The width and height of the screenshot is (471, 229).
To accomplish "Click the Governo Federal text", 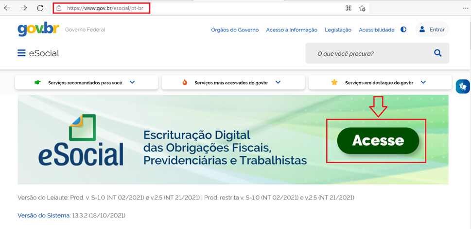I will pyautogui.click(x=85, y=30).
